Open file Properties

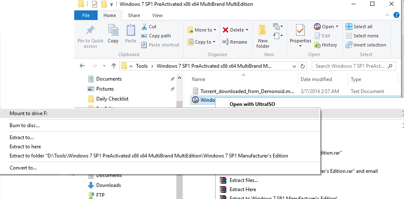(301, 36)
